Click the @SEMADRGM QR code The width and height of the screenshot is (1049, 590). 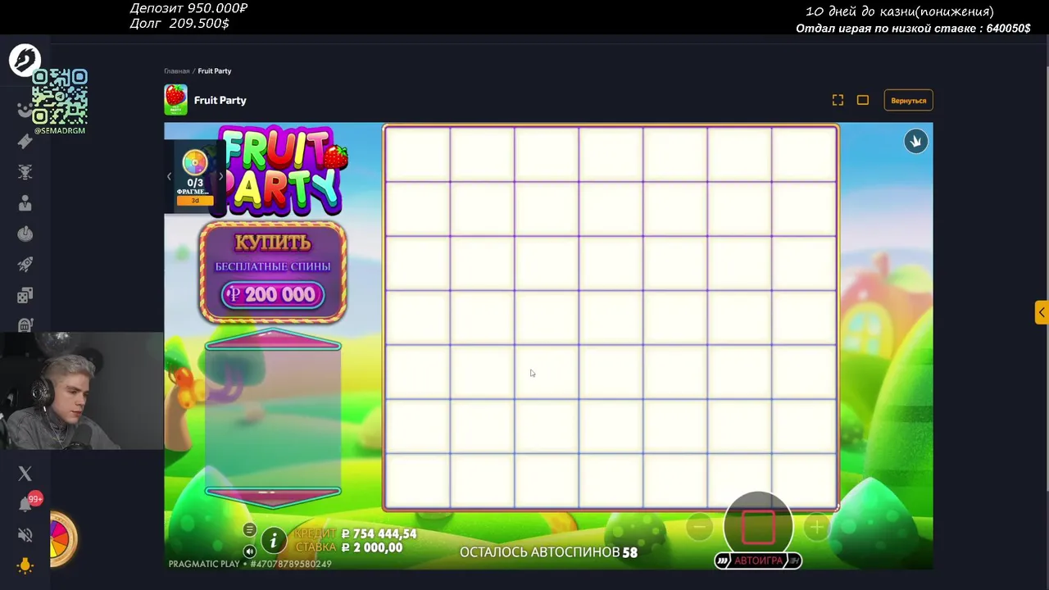60,97
